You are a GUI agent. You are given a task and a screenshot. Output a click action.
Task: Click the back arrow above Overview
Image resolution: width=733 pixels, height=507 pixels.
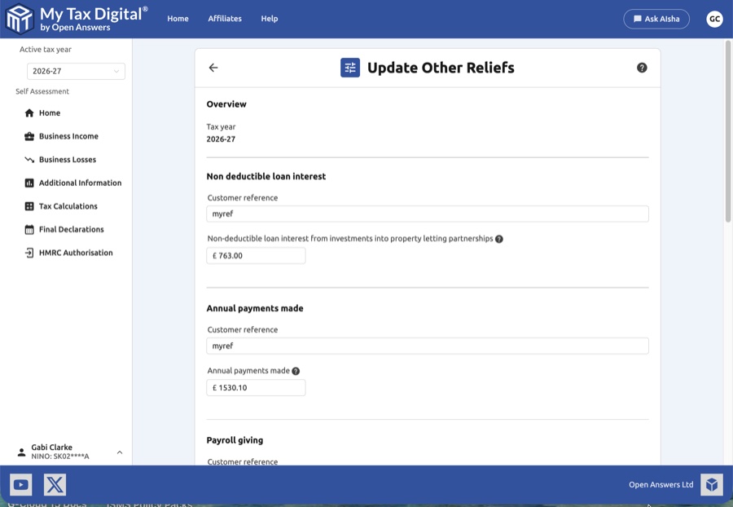[x=213, y=68]
